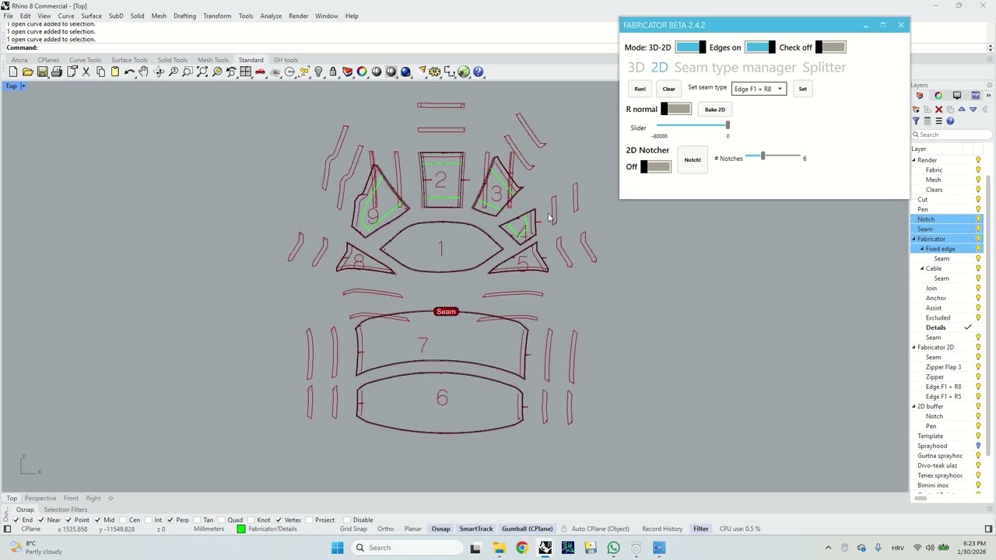Screen dimensions: 996x560
Task: Collapse the Render layer group
Action: 914,160
